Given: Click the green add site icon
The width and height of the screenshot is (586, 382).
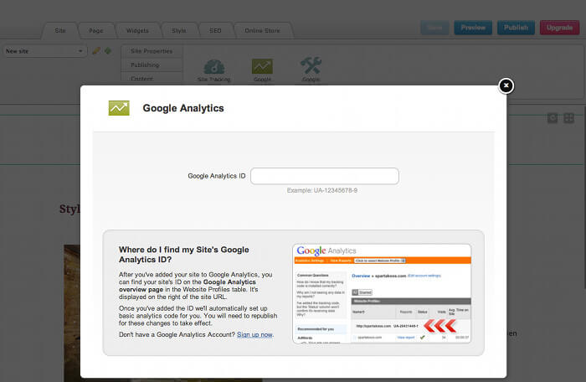Looking at the screenshot, I should pos(108,51).
